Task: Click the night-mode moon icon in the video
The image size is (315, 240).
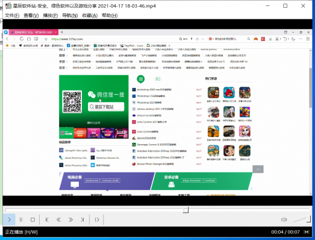Action: click(x=293, y=39)
